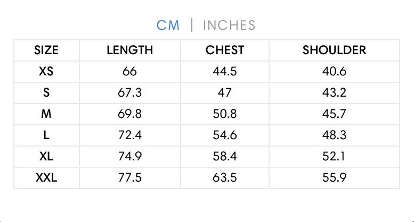Switch to the INCHES units tab
Image resolution: width=414 pixels, height=222 pixels.
tap(229, 25)
